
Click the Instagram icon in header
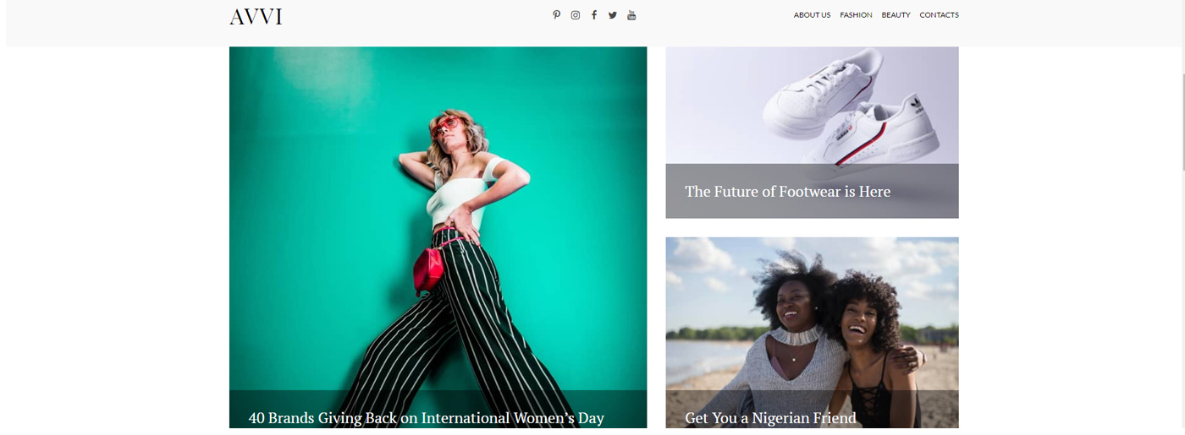click(576, 15)
